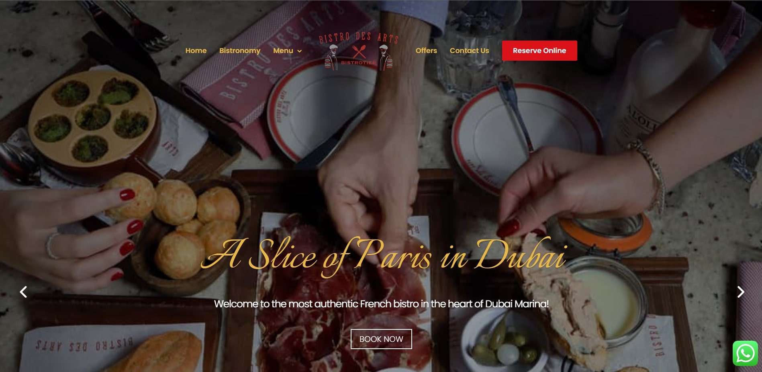Go to previous hero slide
The width and height of the screenshot is (762, 372).
[x=23, y=292]
